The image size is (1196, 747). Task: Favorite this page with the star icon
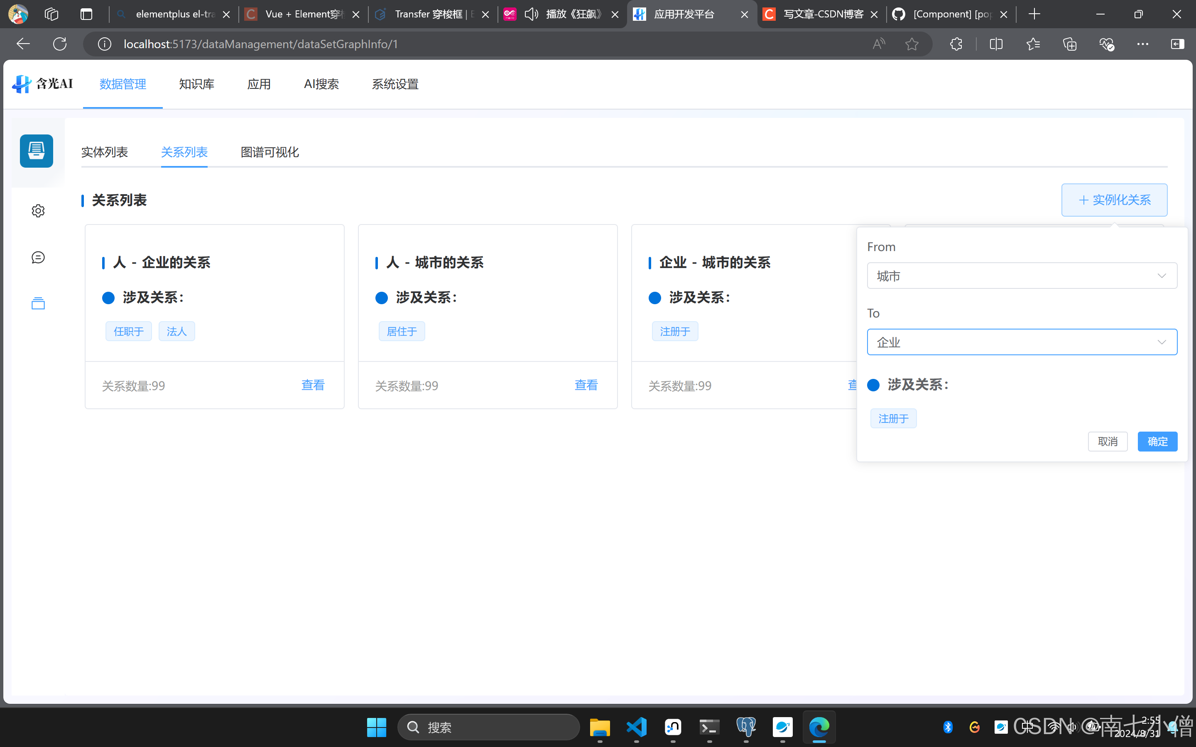pos(912,44)
